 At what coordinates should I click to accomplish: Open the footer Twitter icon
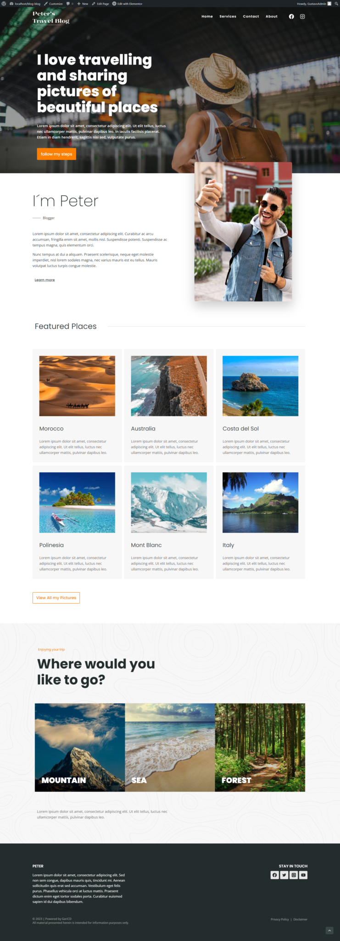click(x=284, y=875)
